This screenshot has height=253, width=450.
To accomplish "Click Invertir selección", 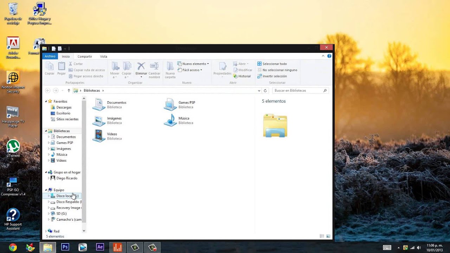I will click(x=272, y=76).
